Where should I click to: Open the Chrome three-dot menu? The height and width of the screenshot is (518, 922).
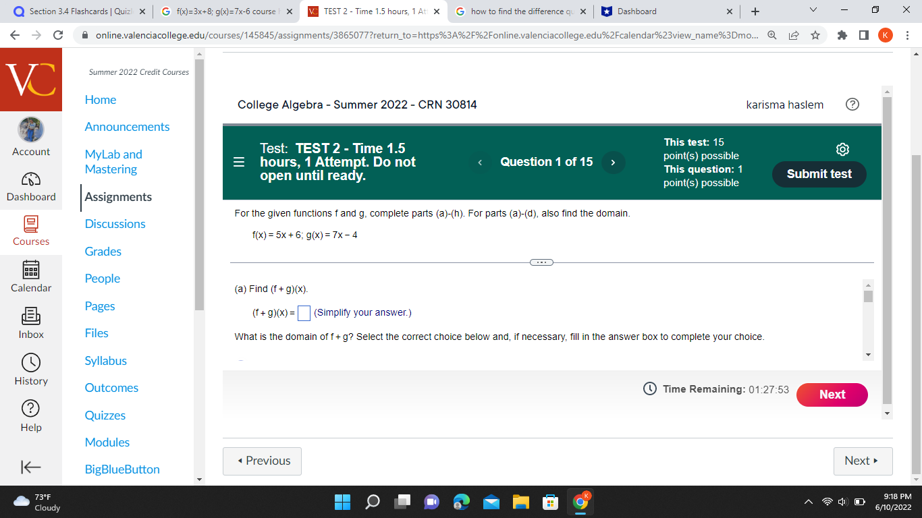tap(907, 35)
